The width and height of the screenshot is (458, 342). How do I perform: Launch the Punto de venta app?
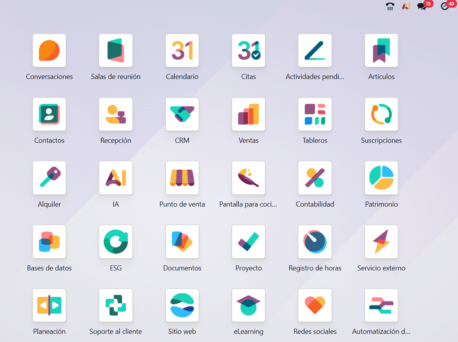[182, 178]
